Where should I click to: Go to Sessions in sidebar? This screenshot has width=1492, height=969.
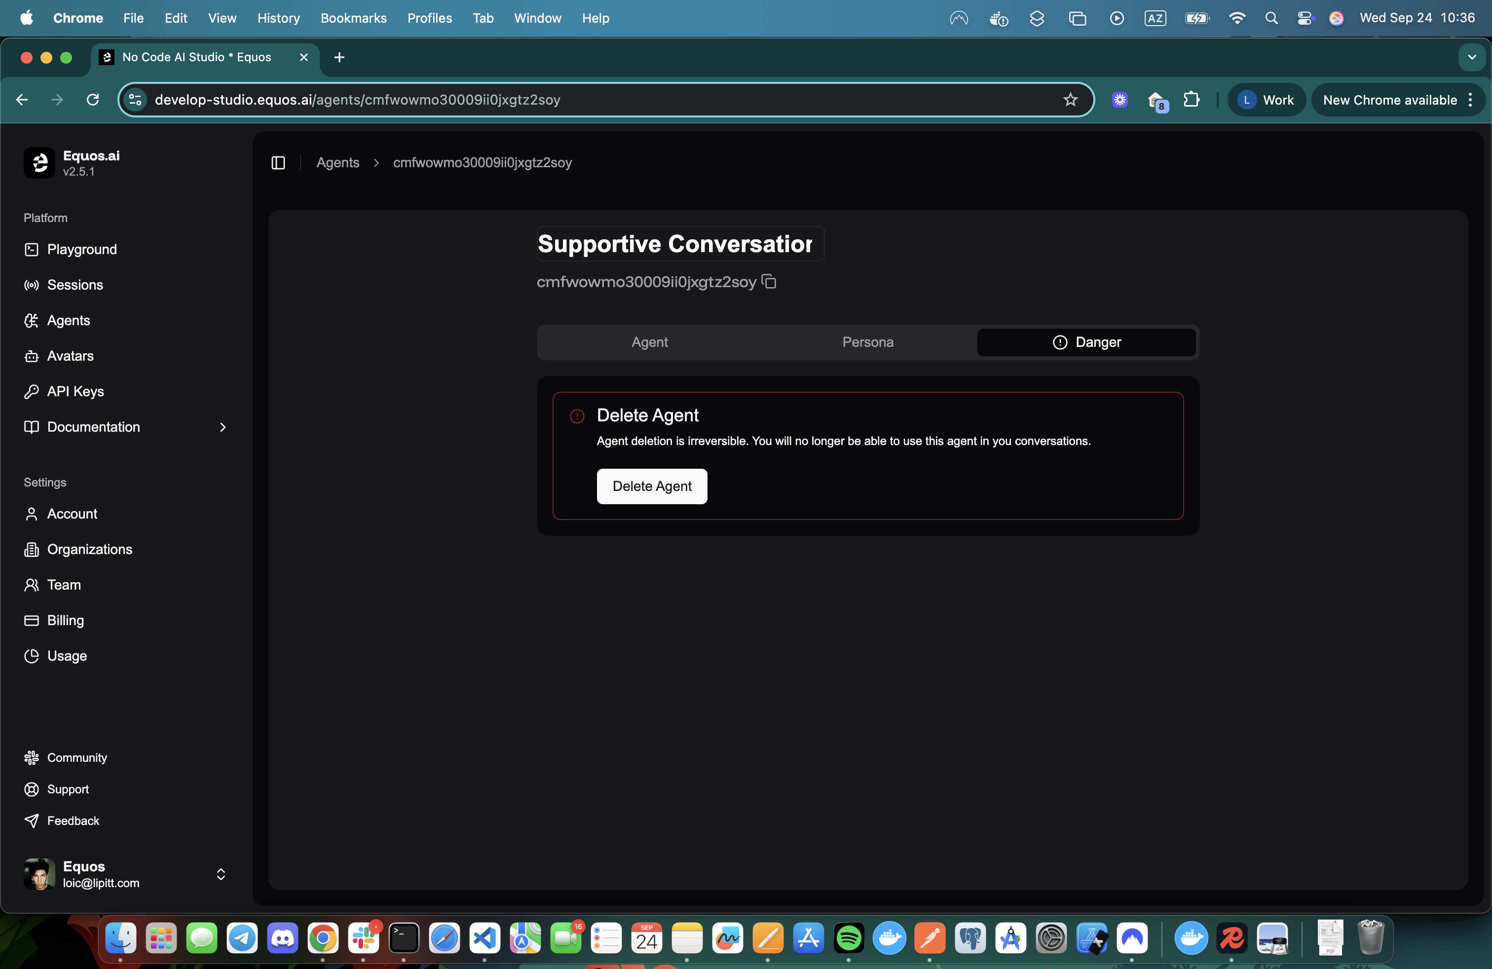point(75,285)
